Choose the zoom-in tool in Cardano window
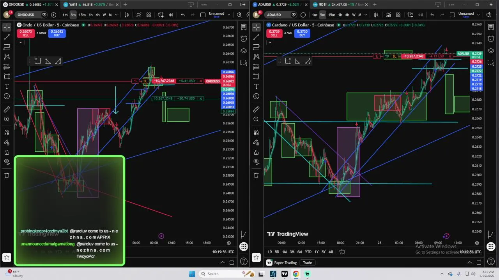This screenshot has width=499, height=280. [256, 119]
